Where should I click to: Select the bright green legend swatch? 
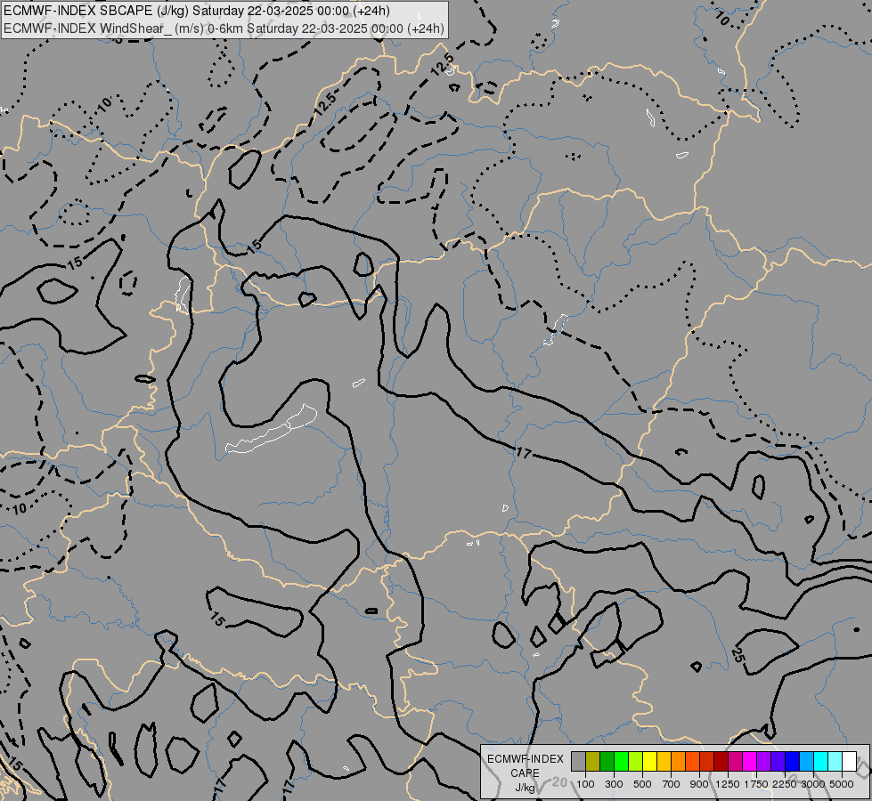click(621, 762)
